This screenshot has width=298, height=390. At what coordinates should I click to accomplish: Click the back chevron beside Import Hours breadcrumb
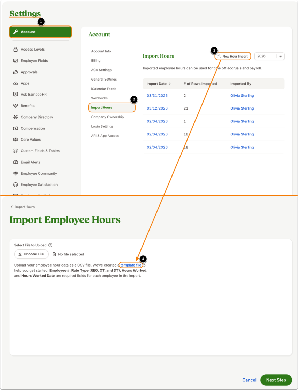12,207
